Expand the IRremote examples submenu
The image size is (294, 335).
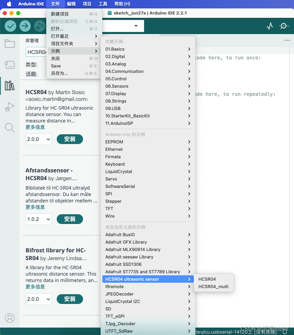point(148,287)
